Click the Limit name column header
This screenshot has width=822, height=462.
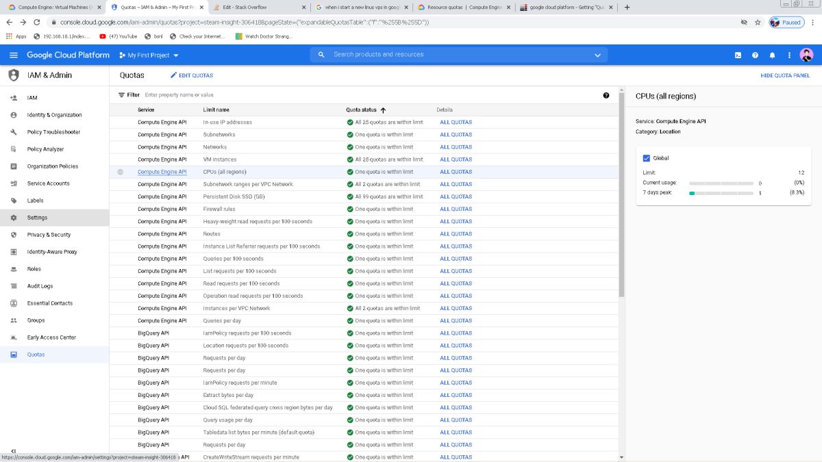[216, 110]
